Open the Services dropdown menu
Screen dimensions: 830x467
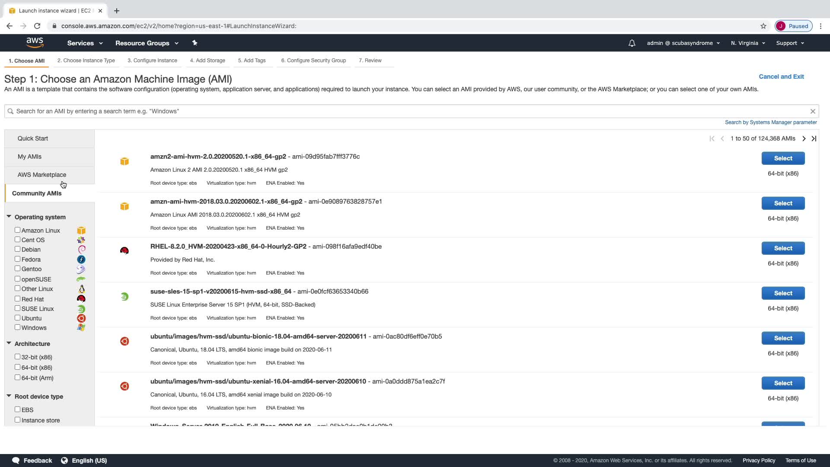click(x=85, y=43)
